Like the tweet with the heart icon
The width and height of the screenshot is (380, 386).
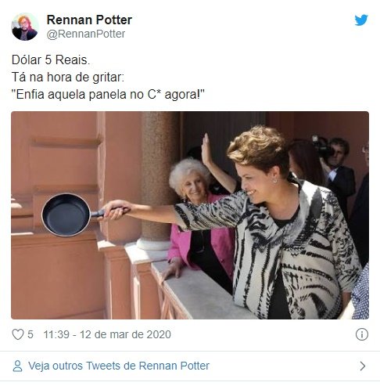(18, 334)
